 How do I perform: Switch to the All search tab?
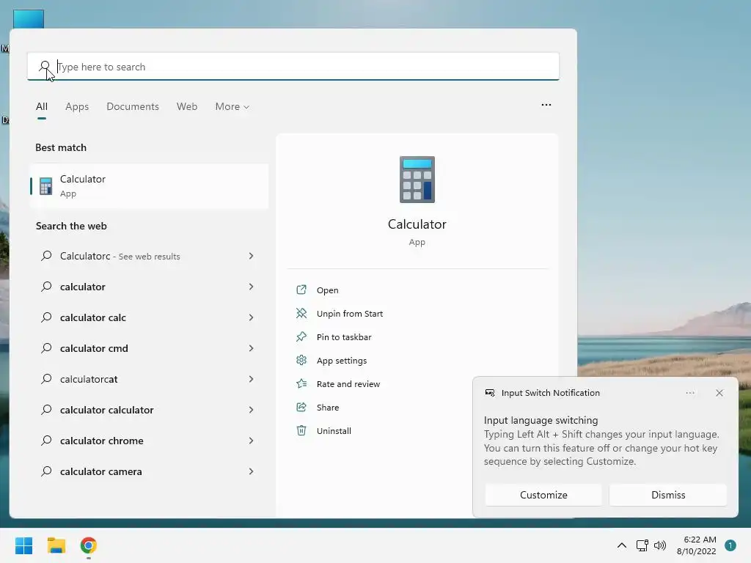click(42, 106)
